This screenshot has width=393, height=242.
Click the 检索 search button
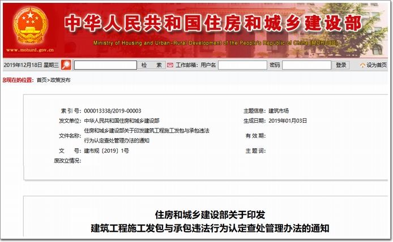click(x=152, y=65)
